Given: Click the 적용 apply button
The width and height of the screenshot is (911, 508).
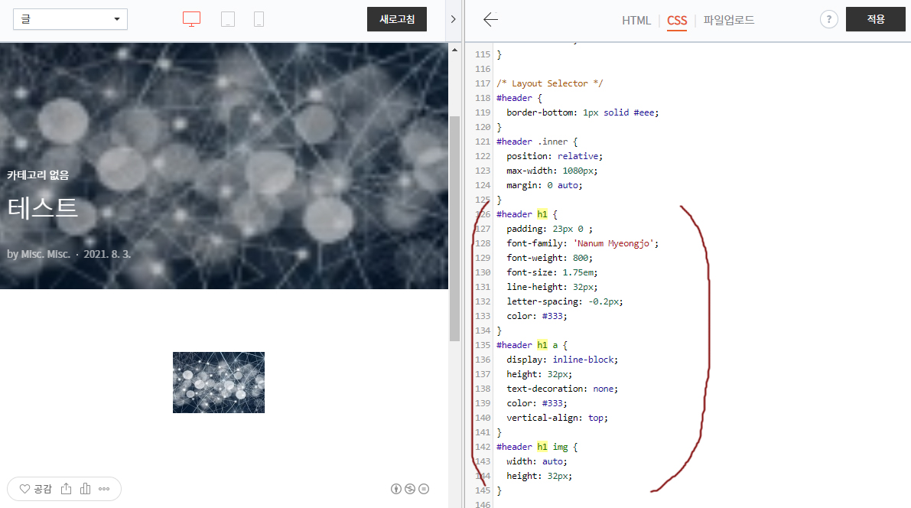Looking at the screenshot, I should coord(876,19).
